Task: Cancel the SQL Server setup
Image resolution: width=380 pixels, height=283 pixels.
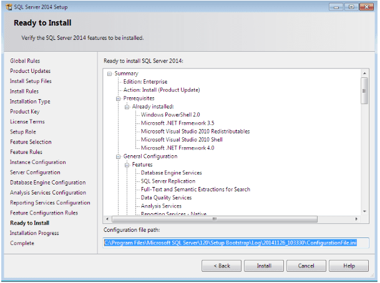Action: coord(306,266)
